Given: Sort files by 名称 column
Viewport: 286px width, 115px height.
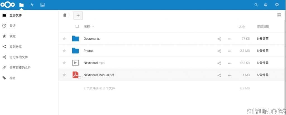Looking at the screenshot, I should [87, 26].
